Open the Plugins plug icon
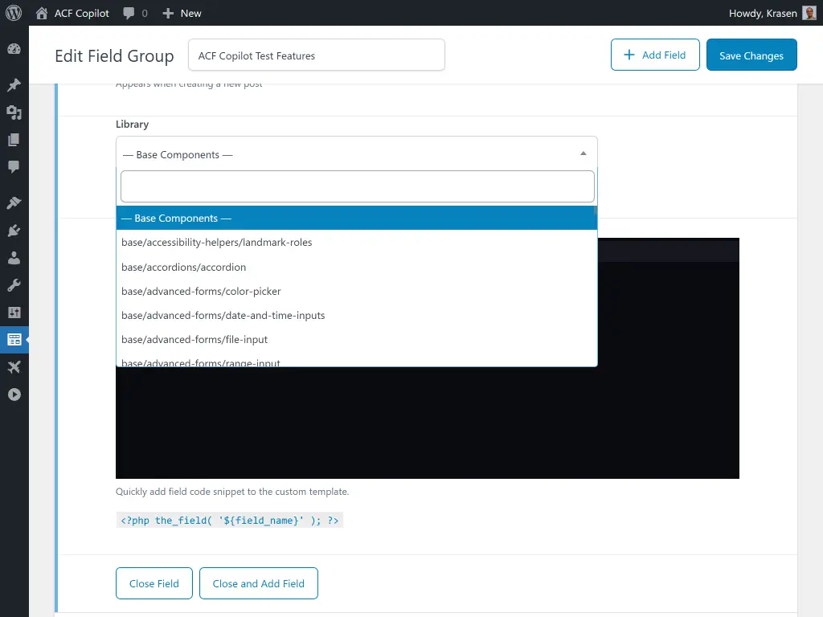The image size is (823, 617). 14,231
